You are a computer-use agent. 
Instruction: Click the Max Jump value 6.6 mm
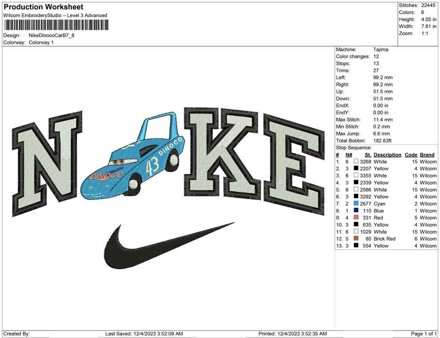[x=381, y=134]
